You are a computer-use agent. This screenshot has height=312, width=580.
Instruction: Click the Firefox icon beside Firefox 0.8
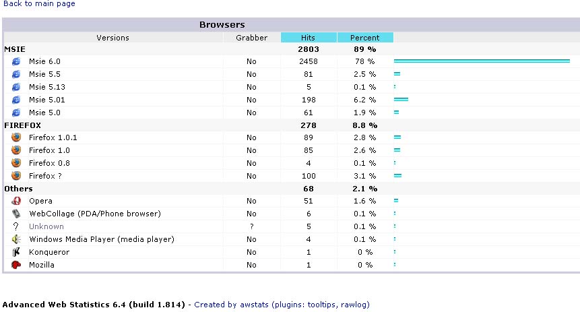[x=16, y=163]
